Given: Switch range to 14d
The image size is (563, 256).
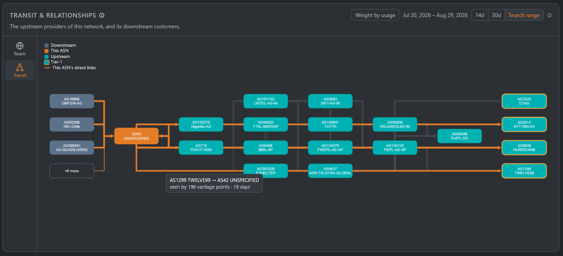Looking at the screenshot, I should [x=480, y=15].
